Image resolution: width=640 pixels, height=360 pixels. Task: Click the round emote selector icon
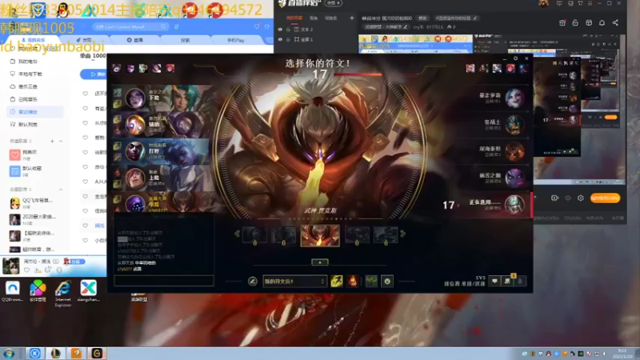click(x=387, y=282)
